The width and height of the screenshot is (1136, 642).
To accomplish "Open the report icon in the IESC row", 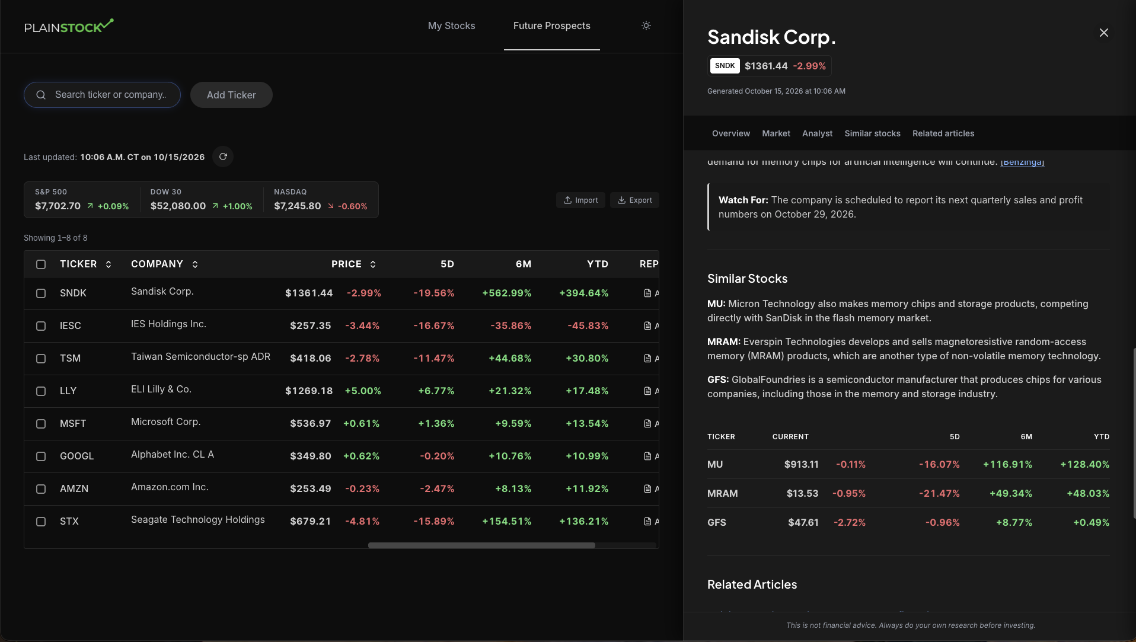I will click(x=647, y=326).
